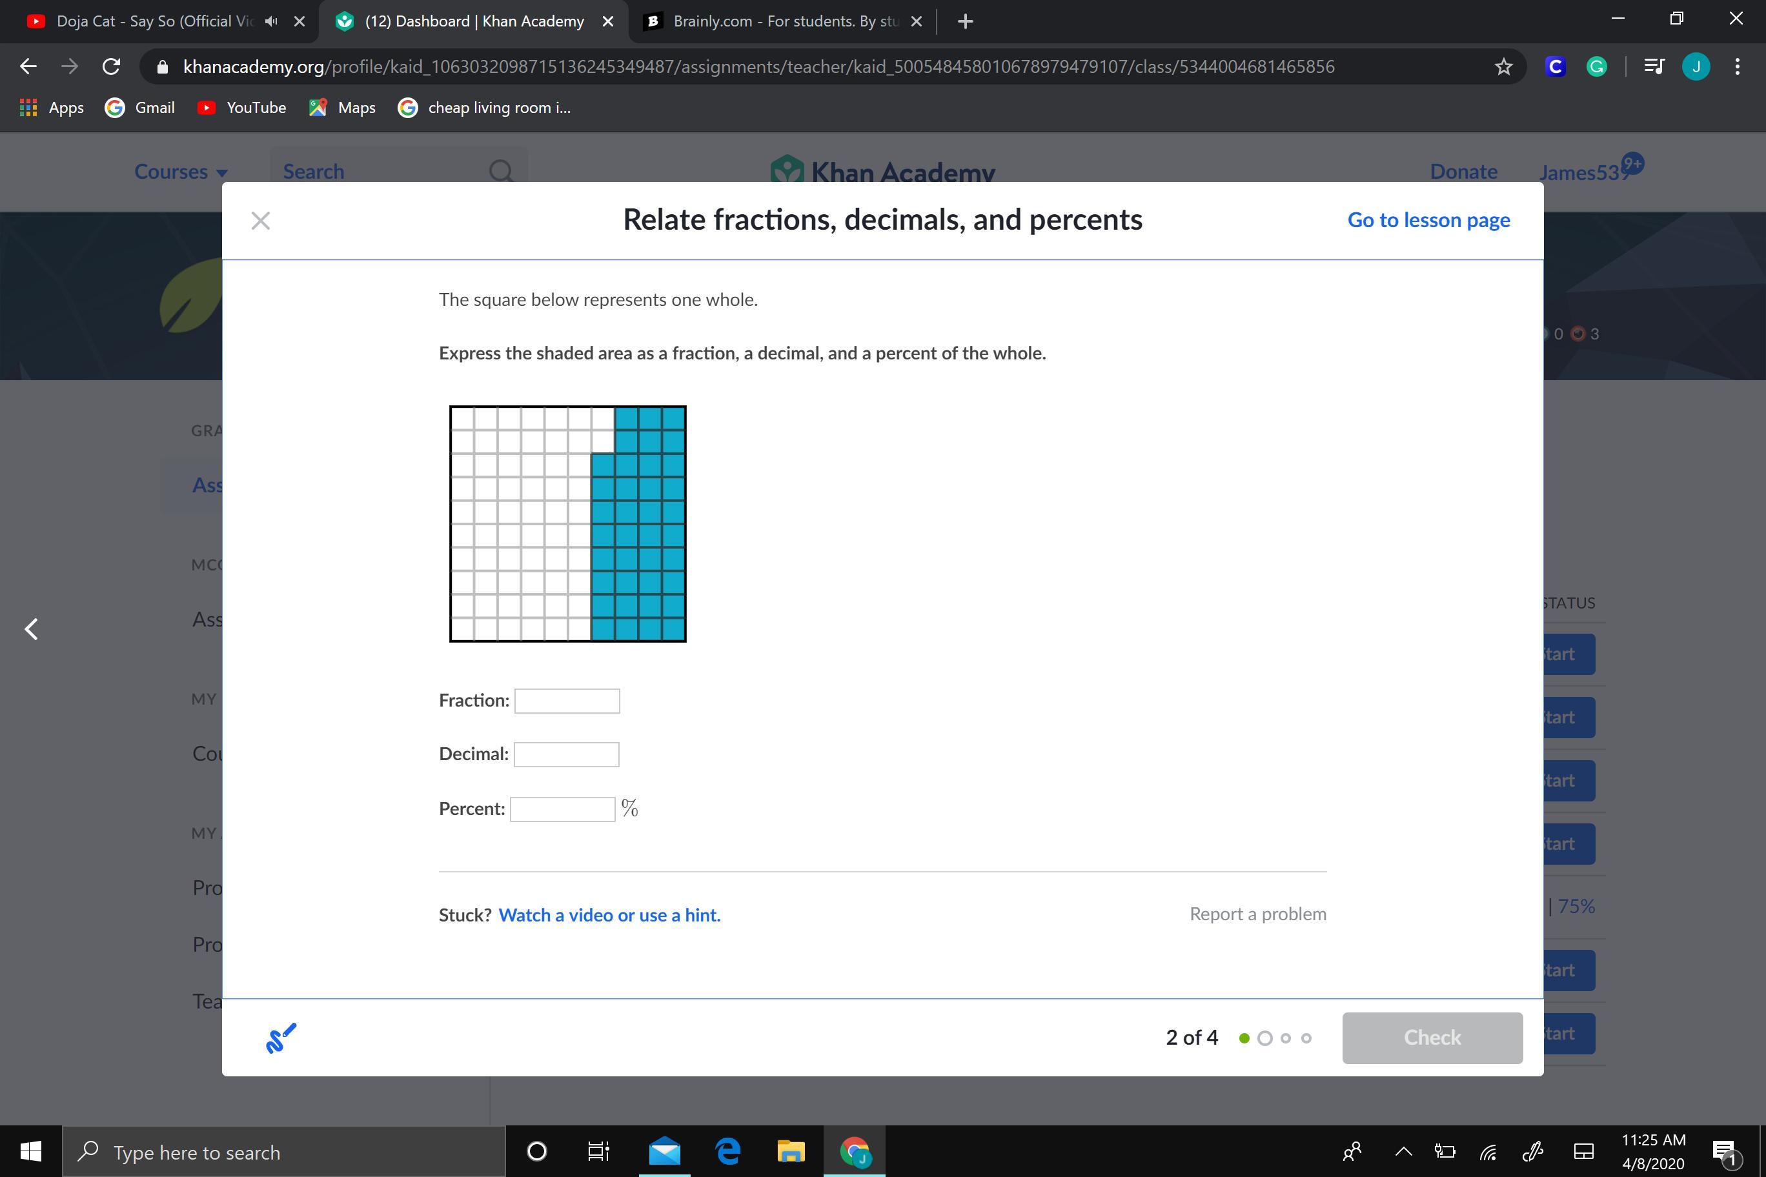Click the Percent answer field
Viewport: 1766px width, 1177px height.
562,809
